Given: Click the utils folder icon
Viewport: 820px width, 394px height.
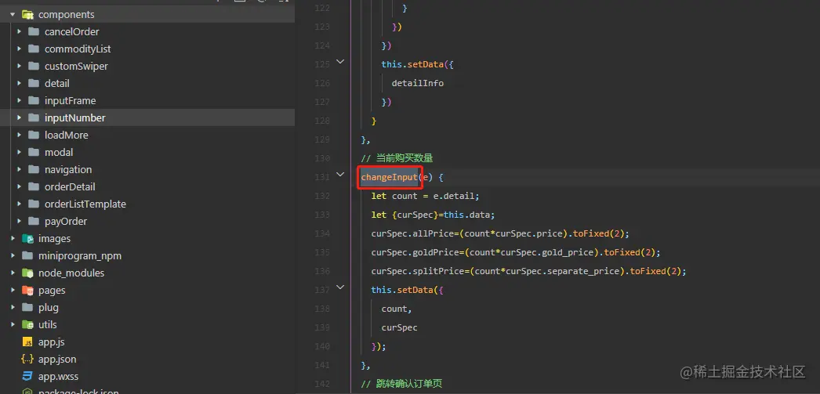Looking at the screenshot, I should pyautogui.click(x=27, y=325).
